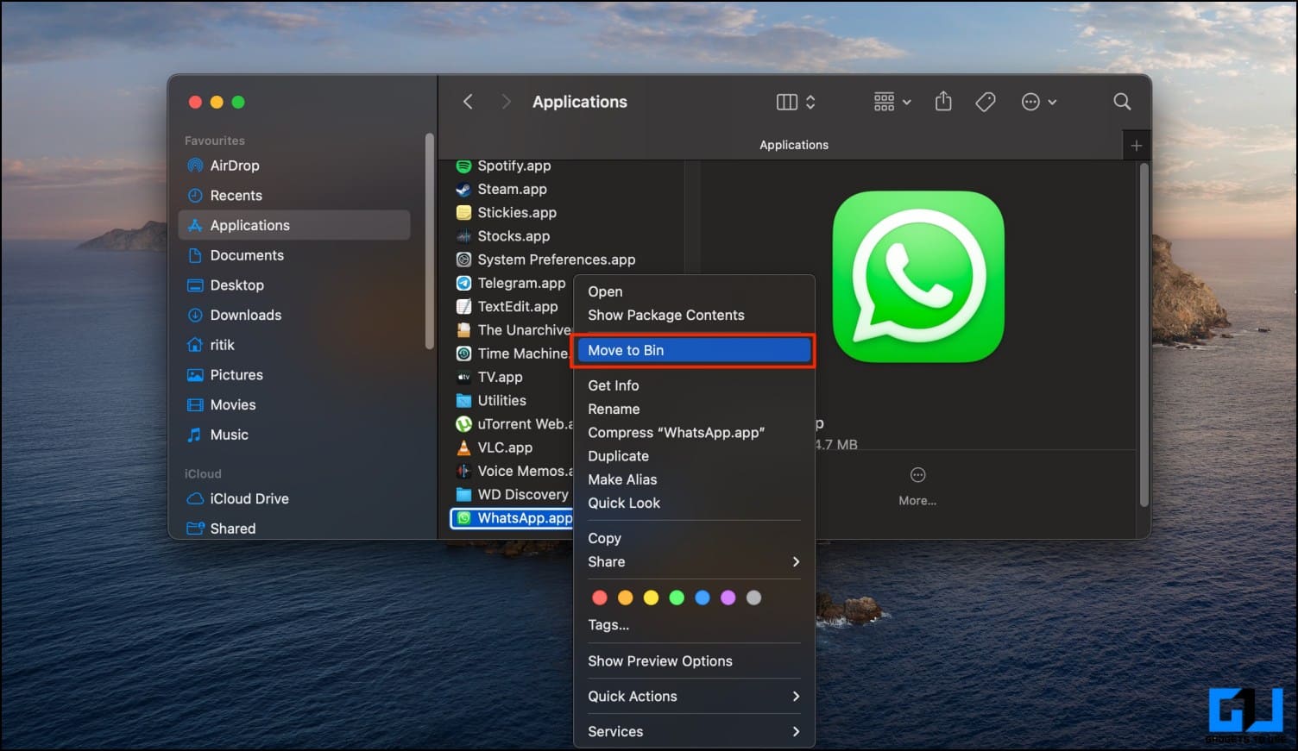Apply the purple tag color

(728, 598)
